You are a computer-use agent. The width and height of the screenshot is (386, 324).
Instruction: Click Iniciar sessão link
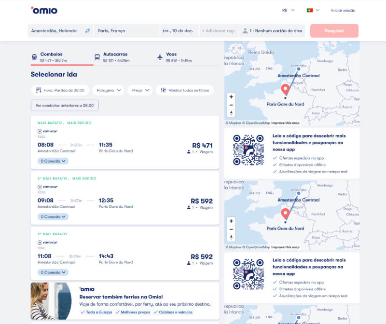pos(343,10)
